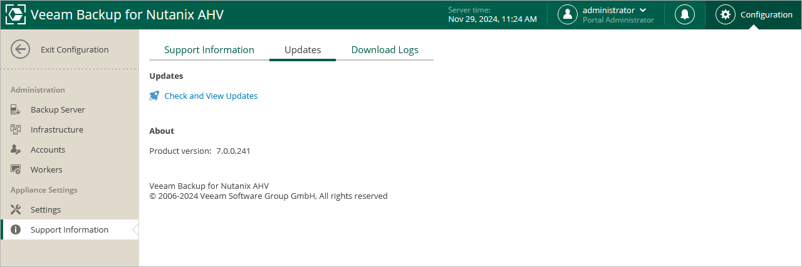This screenshot has width=802, height=267.
Task: Click the administrator user avatar icon
Action: [x=568, y=14]
